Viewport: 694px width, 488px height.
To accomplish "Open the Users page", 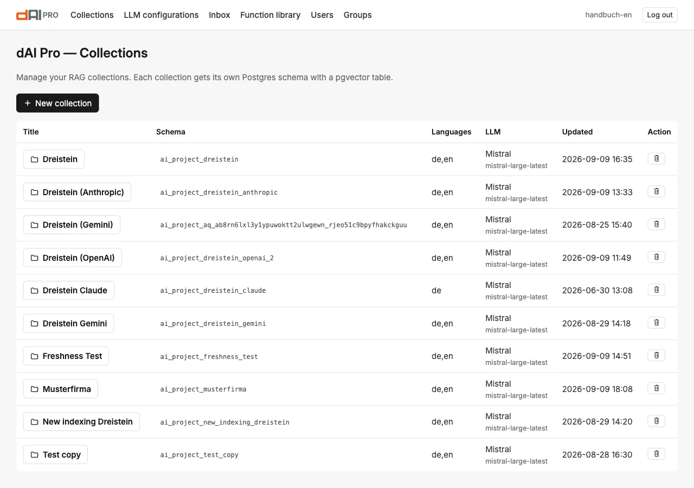I will (x=322, y=15).
